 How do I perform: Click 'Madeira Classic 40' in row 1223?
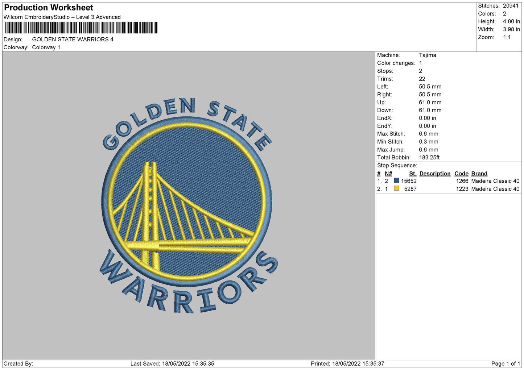tap(495, 189)
